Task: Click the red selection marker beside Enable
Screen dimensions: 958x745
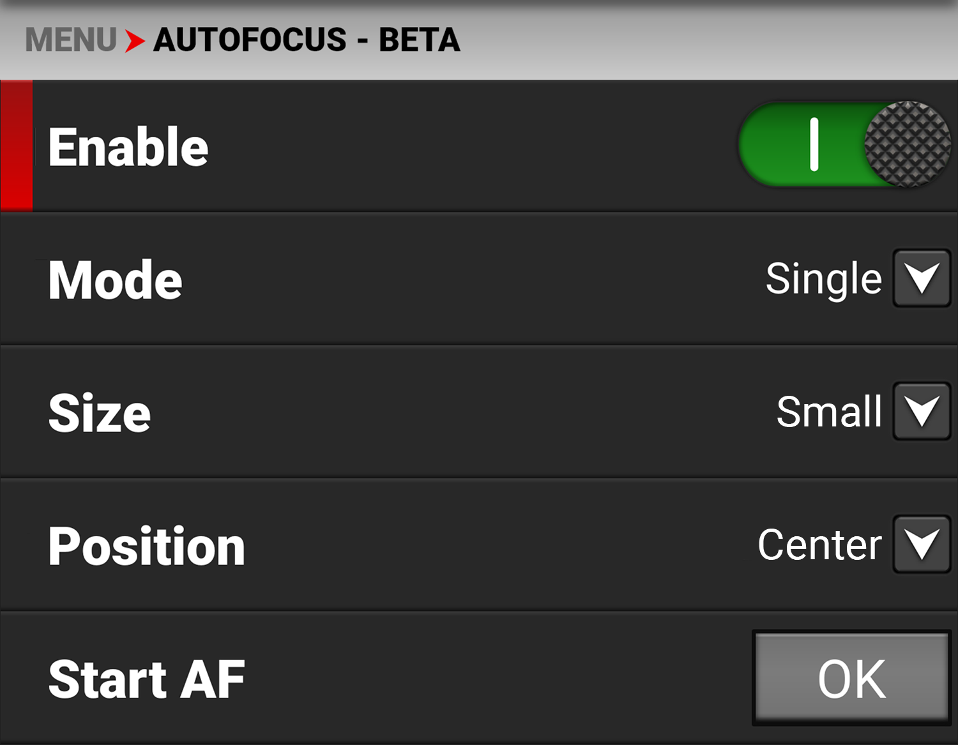Action: (17, 146)
